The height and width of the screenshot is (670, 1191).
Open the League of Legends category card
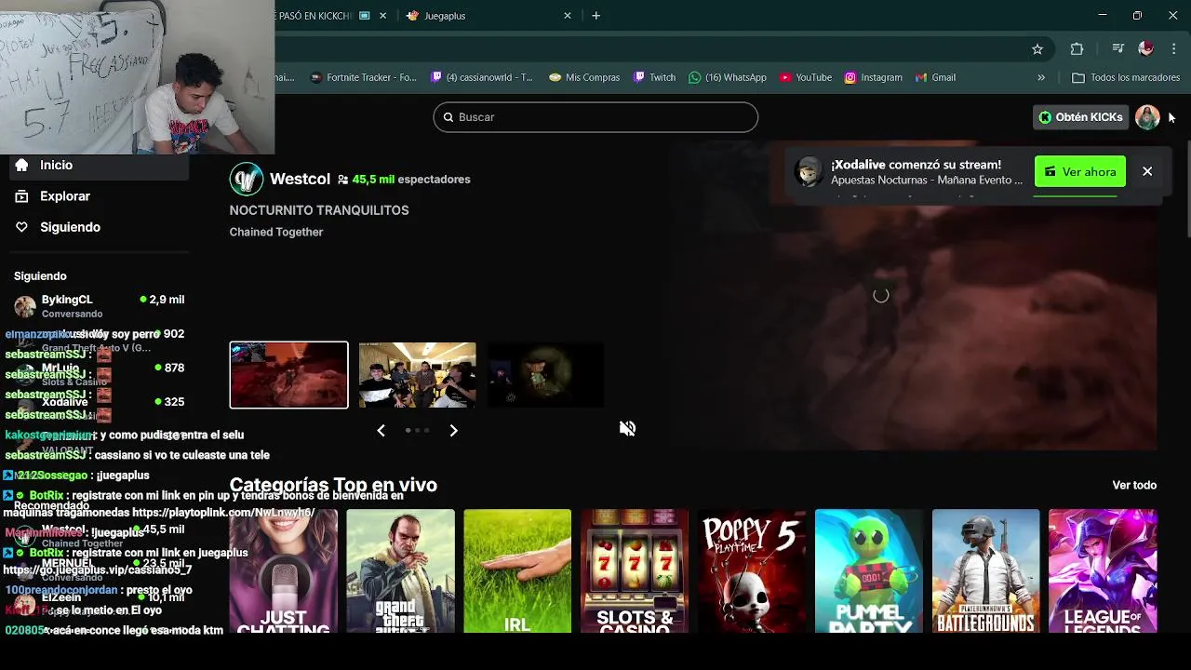coord(1103,571)
